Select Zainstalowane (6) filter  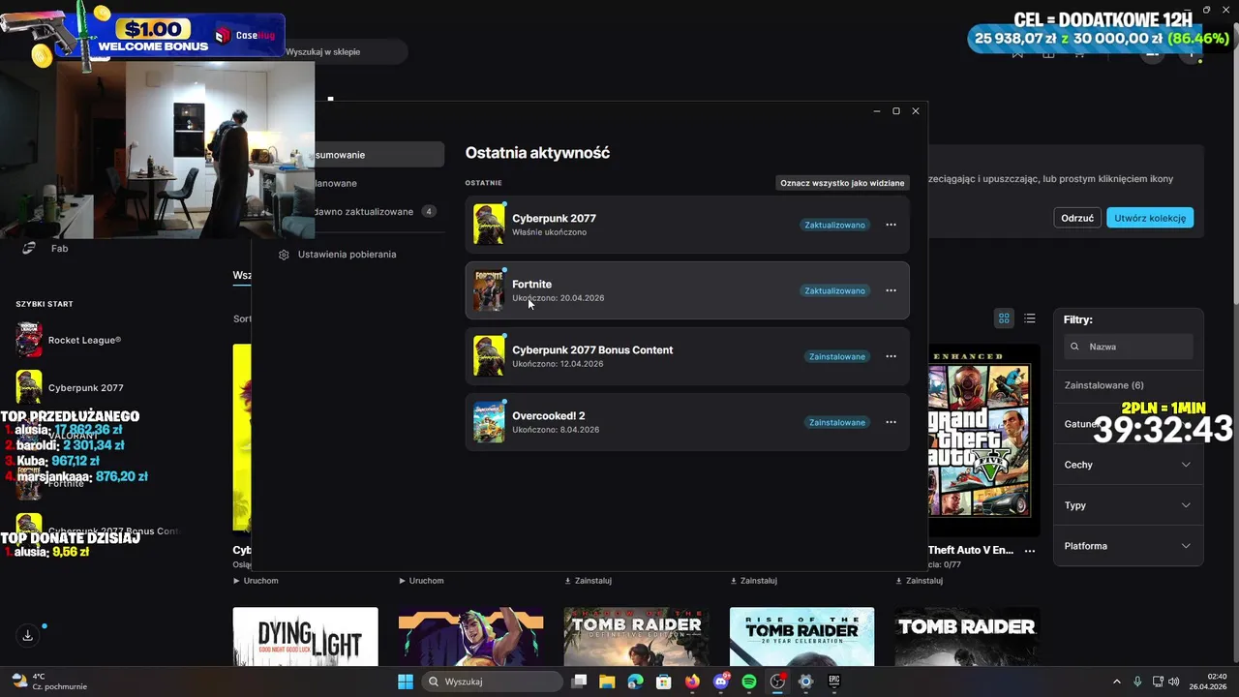[1103, 385]
